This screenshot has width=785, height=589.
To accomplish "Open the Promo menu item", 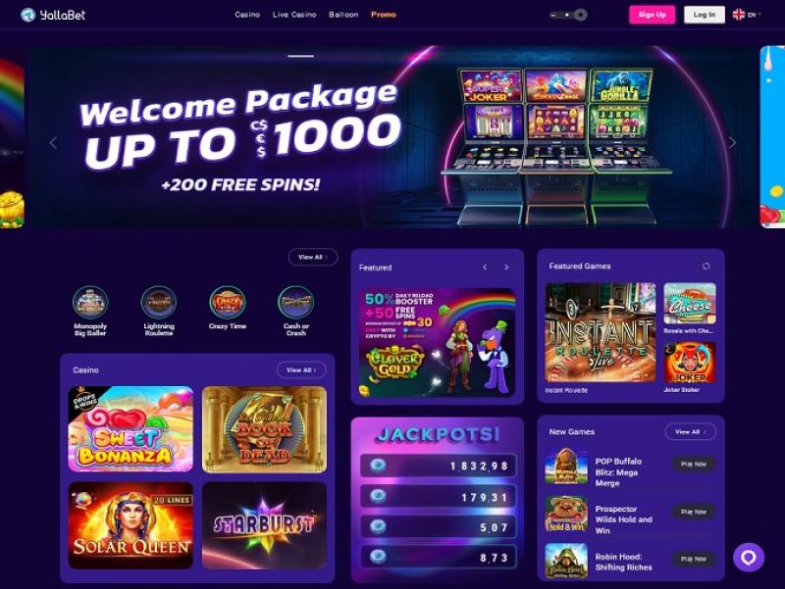I will [384, 15].
